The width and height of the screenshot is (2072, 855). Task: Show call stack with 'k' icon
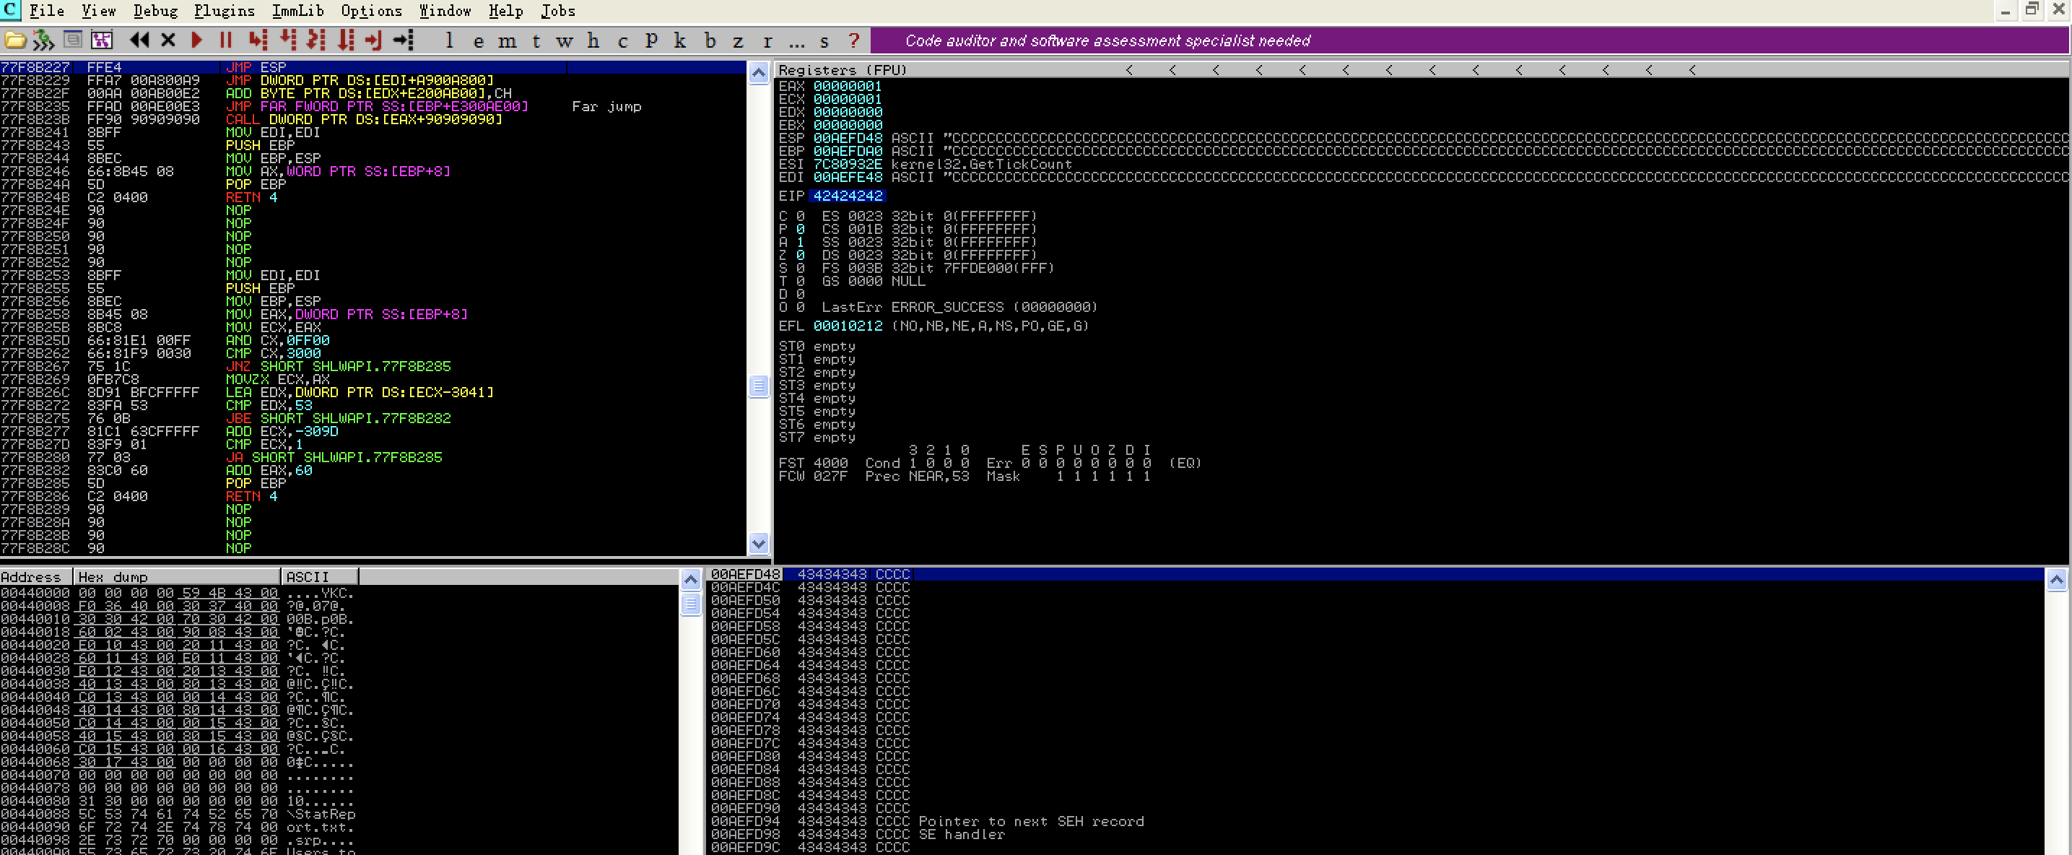point(681,40)
